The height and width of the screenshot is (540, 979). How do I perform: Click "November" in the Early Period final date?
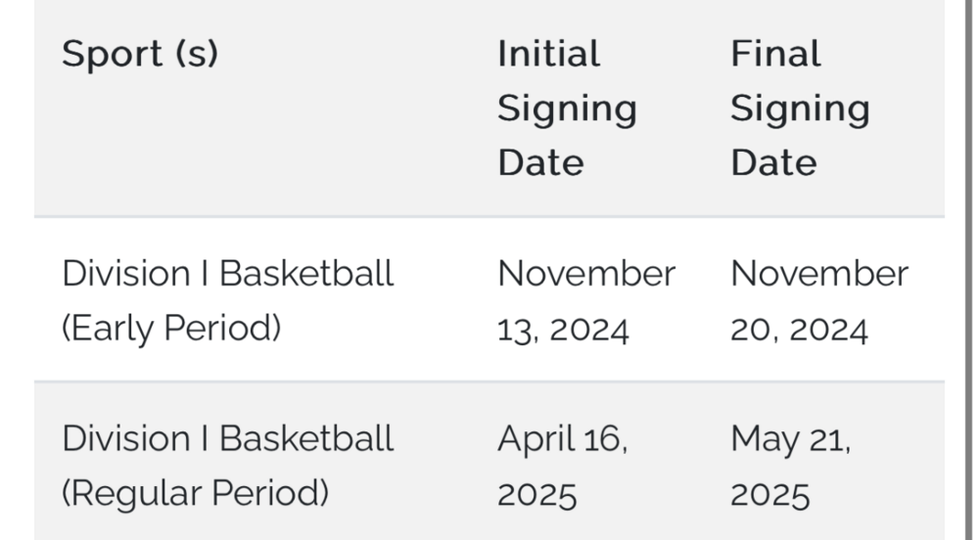coord(818,274)
